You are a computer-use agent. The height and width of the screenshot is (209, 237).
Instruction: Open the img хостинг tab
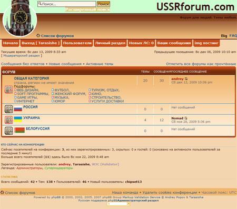coord(206,43)
